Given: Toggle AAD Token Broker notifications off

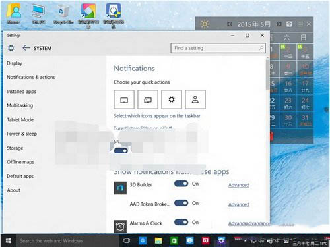Looking at the screenshot, I should (181, 203).
